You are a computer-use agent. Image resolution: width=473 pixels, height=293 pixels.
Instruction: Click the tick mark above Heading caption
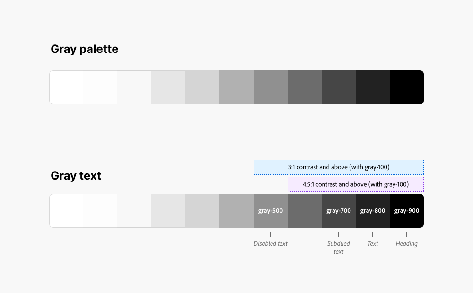(407, 234)
